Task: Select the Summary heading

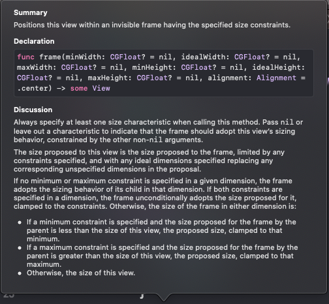Action: tap(31, 12)
